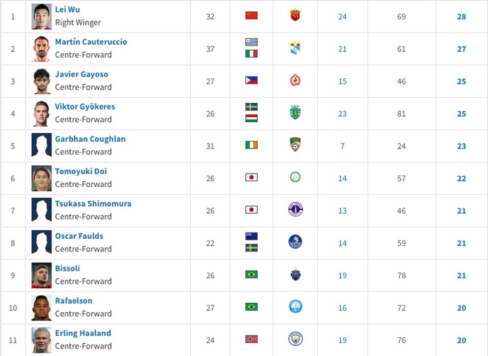The width and height of the screenshot is (488, 356).
Task: Click club crest in Rafaelson's row
Action: pos(295,307)
